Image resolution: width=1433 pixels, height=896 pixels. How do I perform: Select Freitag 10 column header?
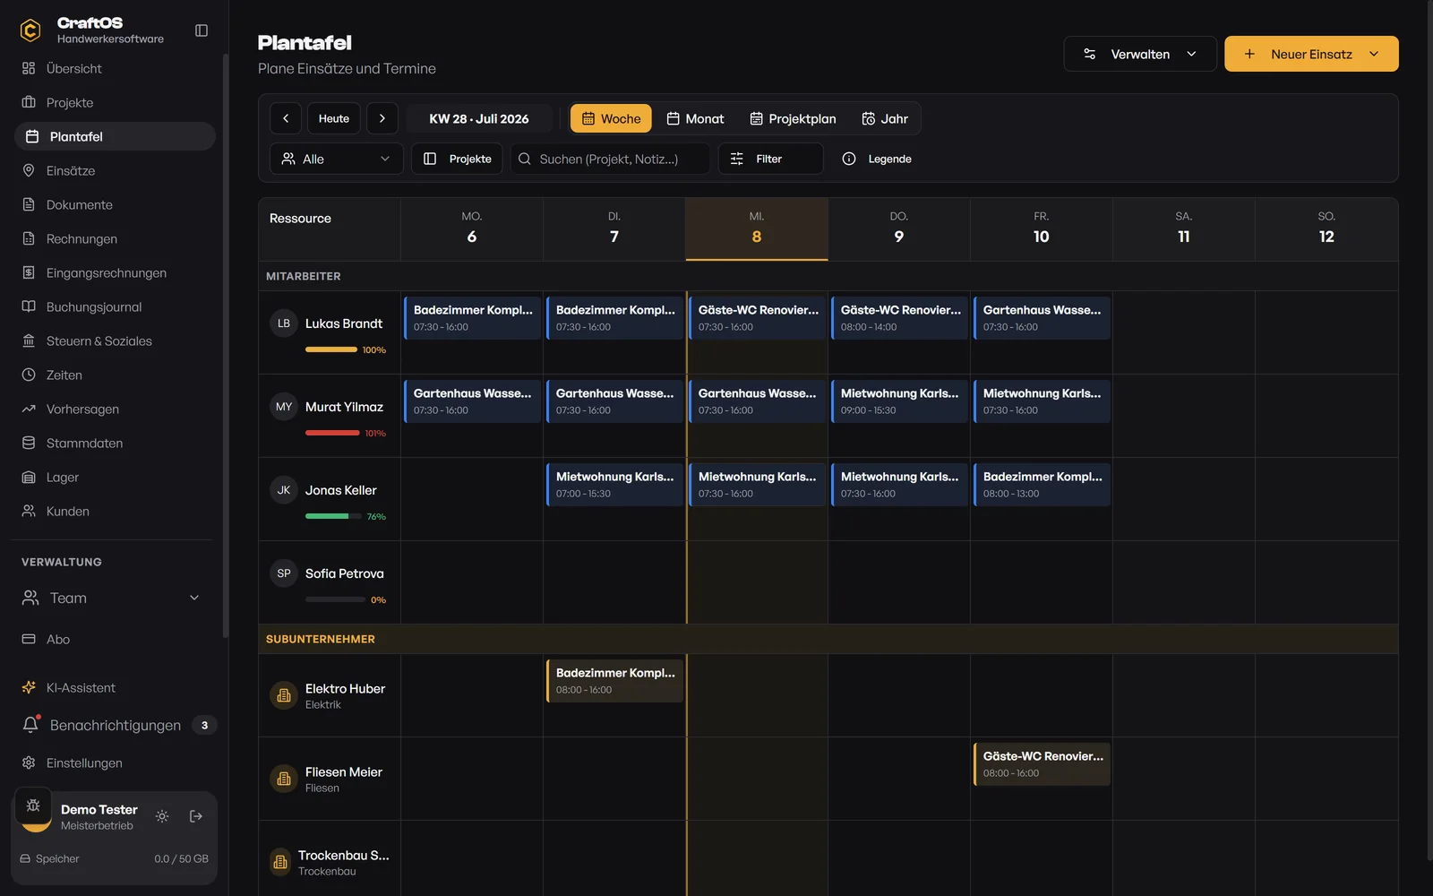click(x=1042, y=228)
